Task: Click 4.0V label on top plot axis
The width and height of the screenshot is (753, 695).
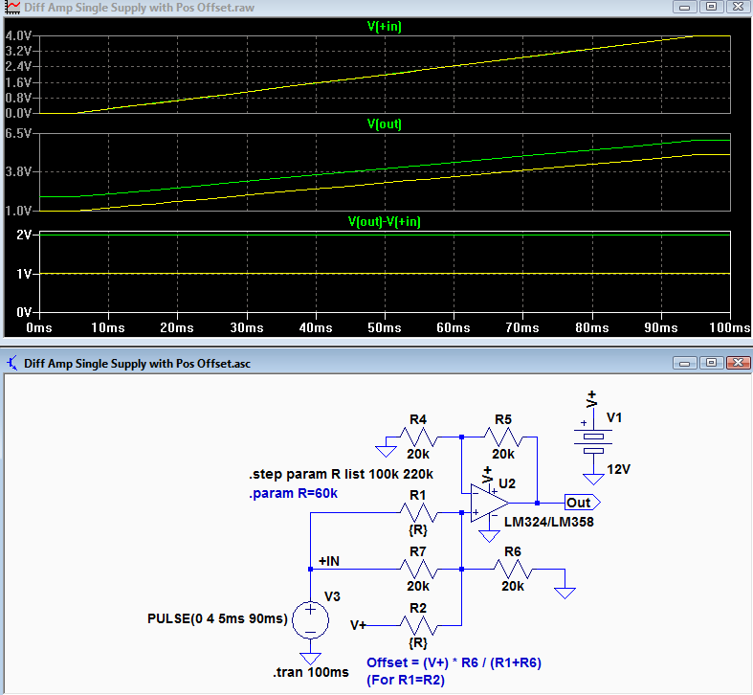Action: pos(18,35)
